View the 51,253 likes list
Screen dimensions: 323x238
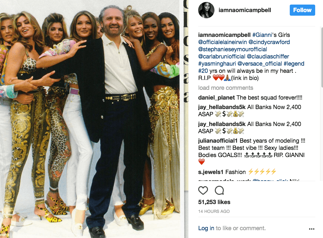[x=214, y=202]
